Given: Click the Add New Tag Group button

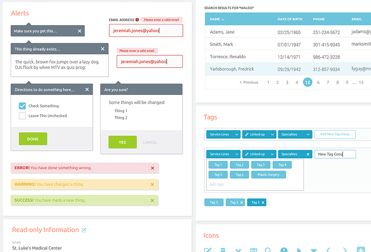Looking at the screenshot, I should [335, 134].
